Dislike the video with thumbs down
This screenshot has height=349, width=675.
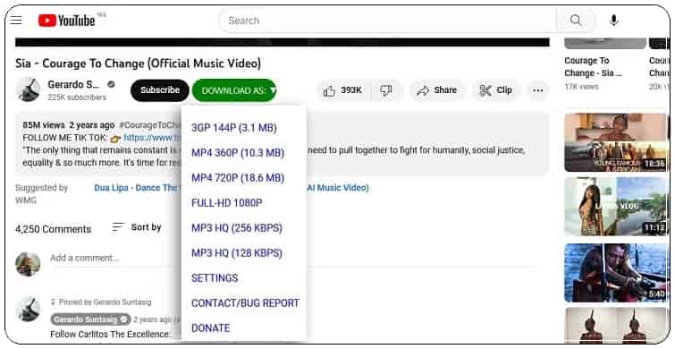(385, 90)
